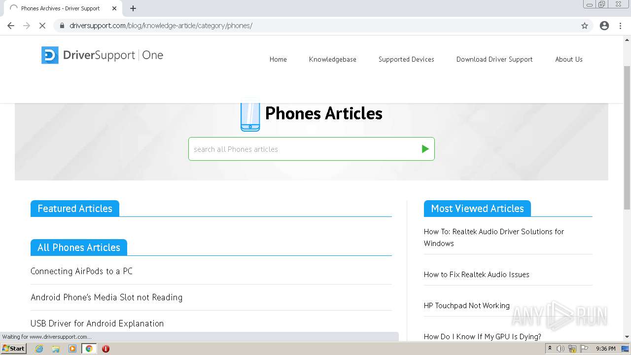Click the DriverSupport One logo
This screenshot has height=355, width=631.
click(102, 55)
